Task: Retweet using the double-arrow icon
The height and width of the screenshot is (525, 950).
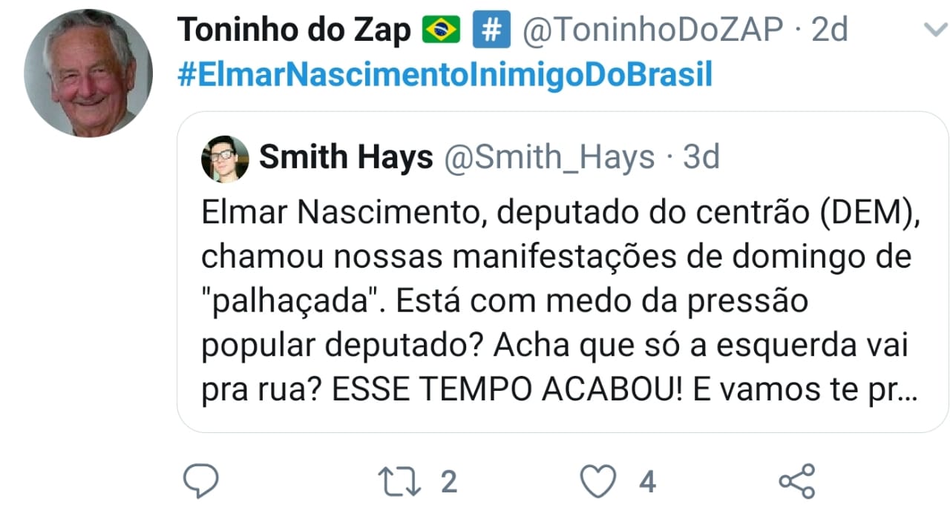Action: coord(399,482)
